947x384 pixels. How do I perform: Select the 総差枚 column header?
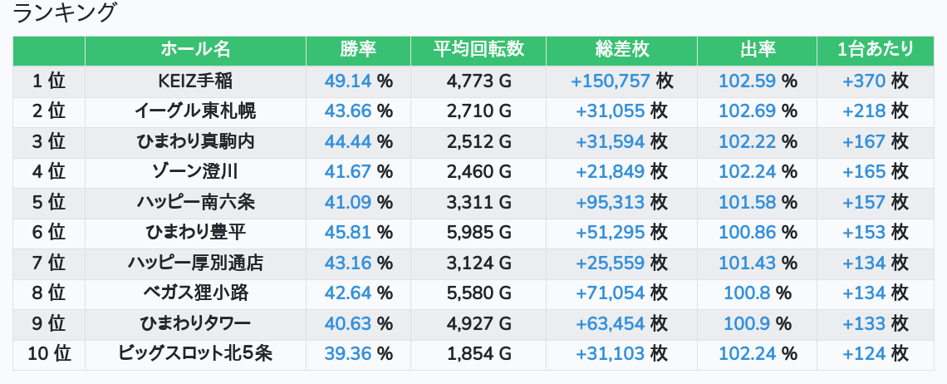tap(621, 50)
